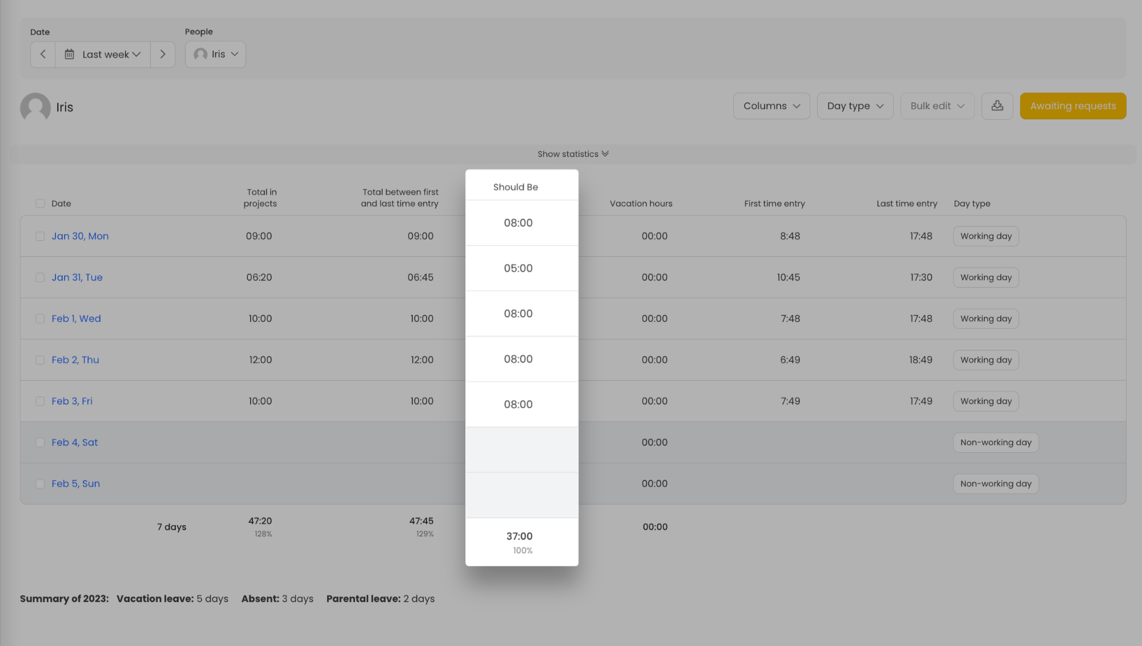Check the Jan 30, Mon row checkbox
1142x646 pixels.
(x=40, y=236)
